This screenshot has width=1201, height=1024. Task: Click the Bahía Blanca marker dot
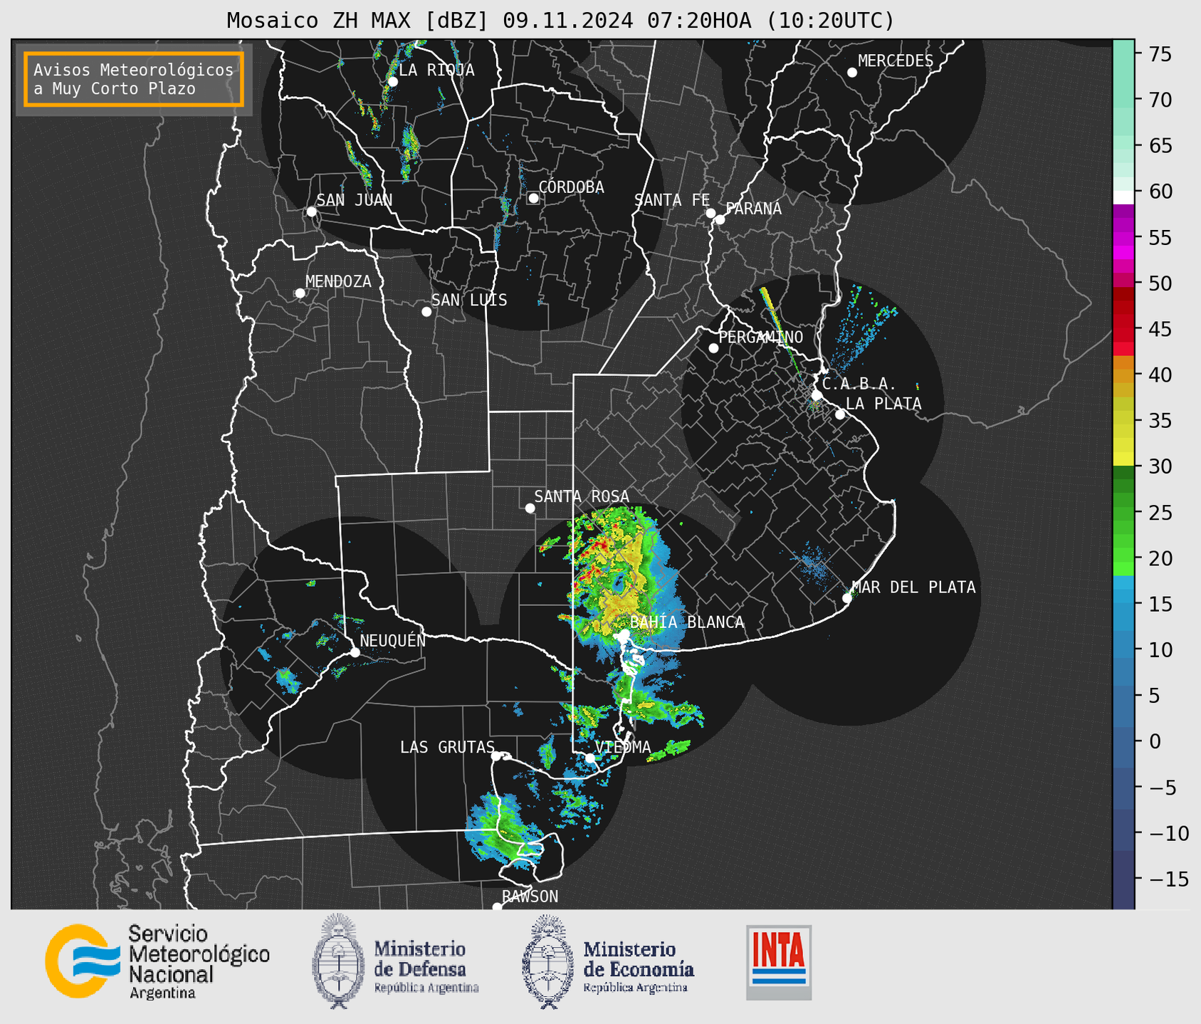point(624,634)
